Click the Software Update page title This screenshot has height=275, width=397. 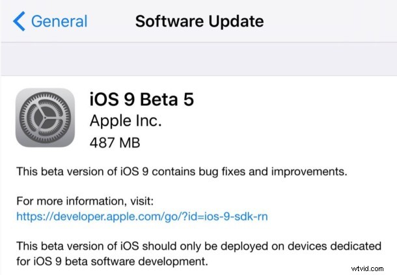click(200, 21)
